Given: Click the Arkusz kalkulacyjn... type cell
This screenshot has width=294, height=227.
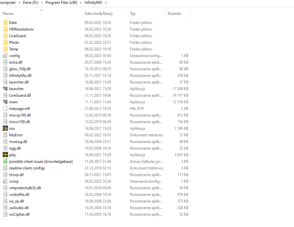Looking at the screenshot, I should pyautogui.click(x=147, y=162).
